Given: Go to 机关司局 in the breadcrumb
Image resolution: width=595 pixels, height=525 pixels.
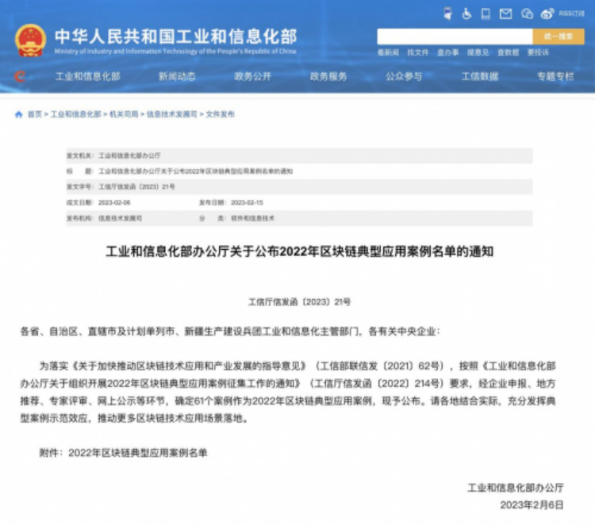Looking at the screenshot, I should click(124, 114).
